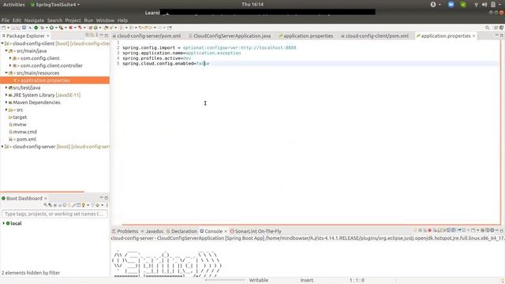Click line 5 spring.cloud.config.enabled in editor

tap(166, 63)
